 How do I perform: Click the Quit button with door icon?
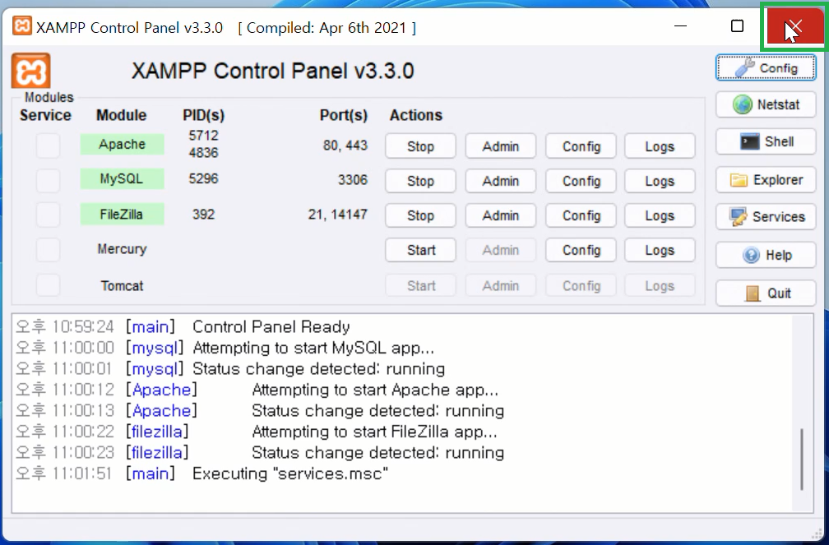click(766, 293)
